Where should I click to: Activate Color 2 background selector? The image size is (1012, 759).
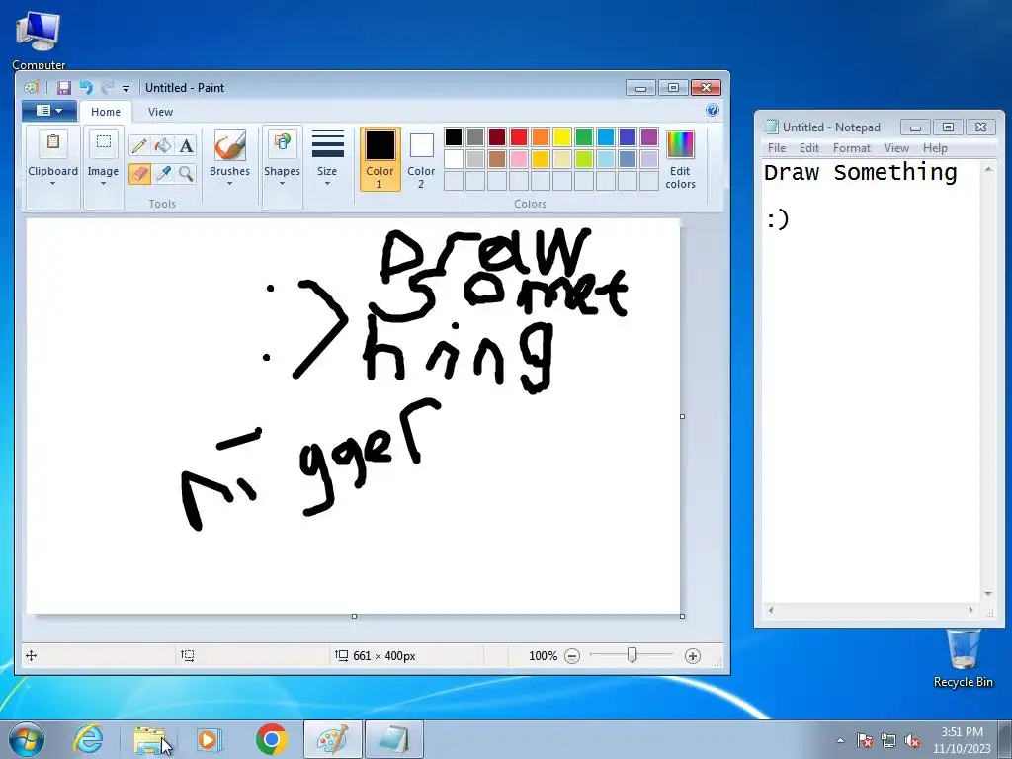pos(421,159)
